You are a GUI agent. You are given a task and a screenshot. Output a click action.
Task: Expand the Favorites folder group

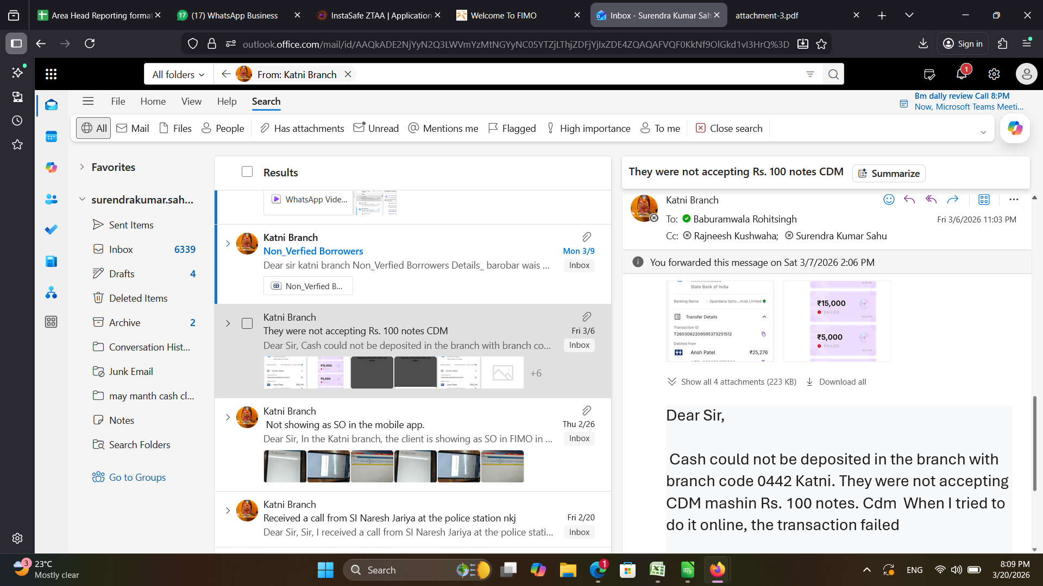[82, 167]
